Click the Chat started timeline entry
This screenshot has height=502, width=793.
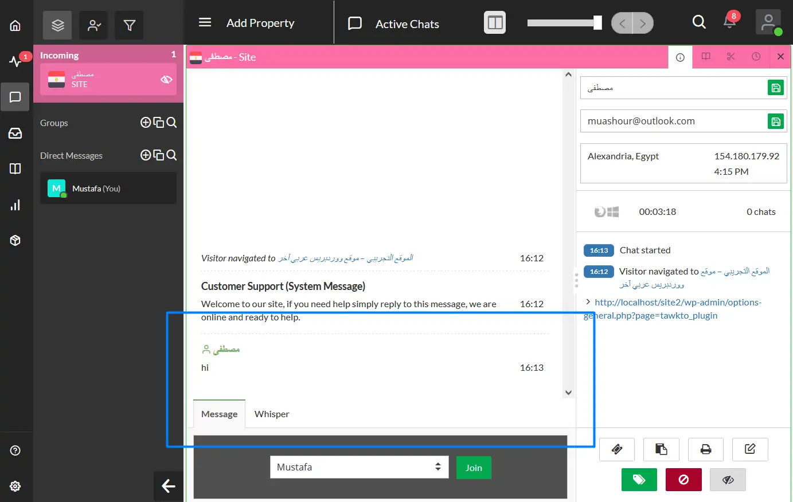(x=645, y=250)
